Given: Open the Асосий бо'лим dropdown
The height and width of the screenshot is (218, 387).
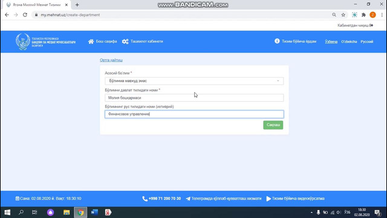Looking at the screenshot, I should tap(194, 81).
